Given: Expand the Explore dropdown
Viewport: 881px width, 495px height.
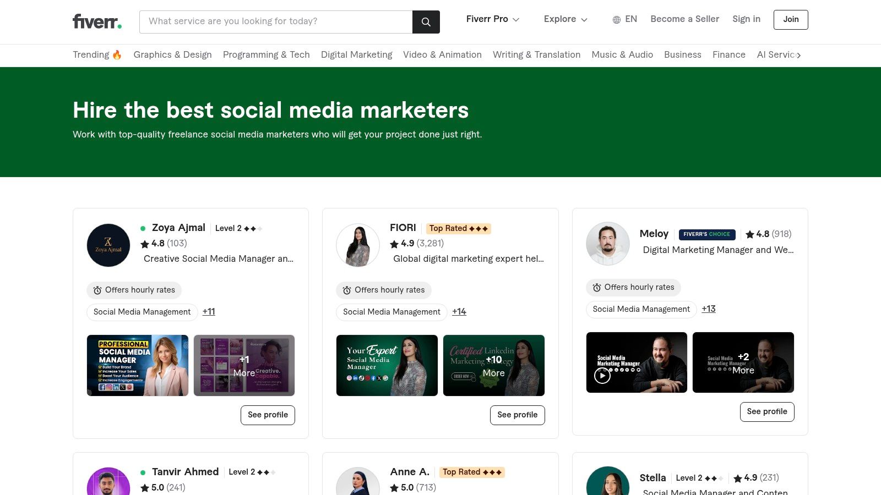Looking at the screenshot, I should (565, 19).
